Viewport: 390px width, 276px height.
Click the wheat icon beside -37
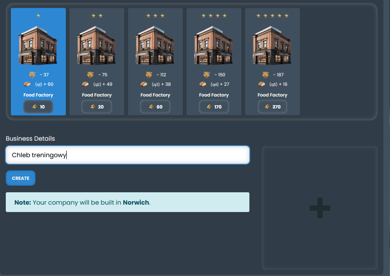(32, 75)
